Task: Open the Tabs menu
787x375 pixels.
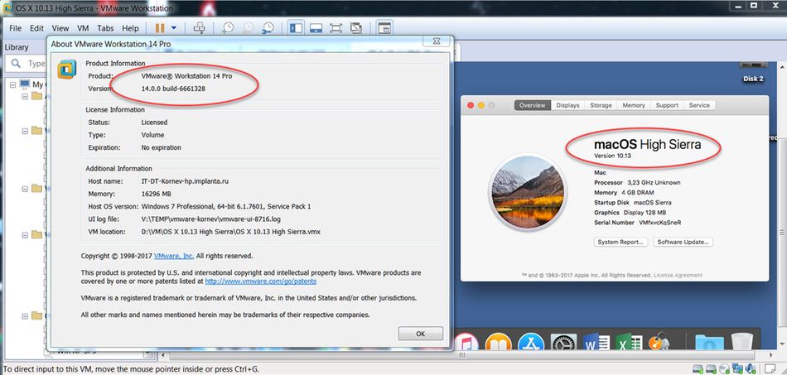Action: point(105,29)
